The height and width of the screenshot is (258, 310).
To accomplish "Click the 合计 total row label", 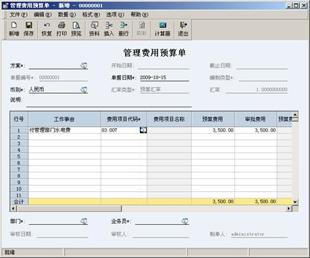I will (x=19, y=201).
